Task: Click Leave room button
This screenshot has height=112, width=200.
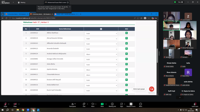Action: click(x=195, y=105)
